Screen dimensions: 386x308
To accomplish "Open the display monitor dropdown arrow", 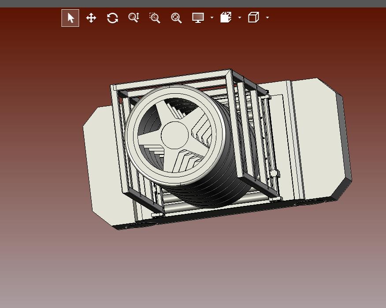I will pyautogui.click(x=212, y=18).
